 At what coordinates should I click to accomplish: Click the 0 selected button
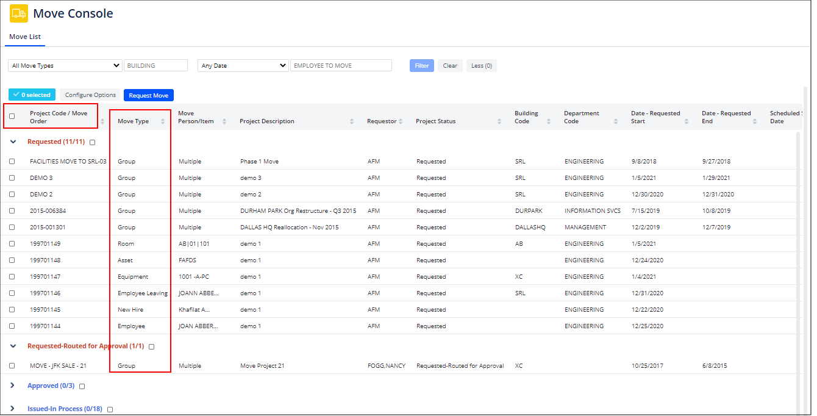(x=32, y=95)
